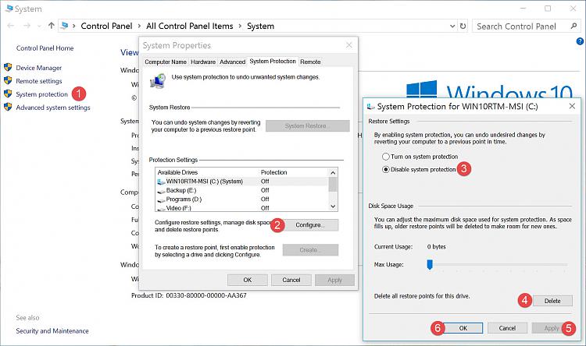
Task: Open Device Manager link
Action: (39, 68)
